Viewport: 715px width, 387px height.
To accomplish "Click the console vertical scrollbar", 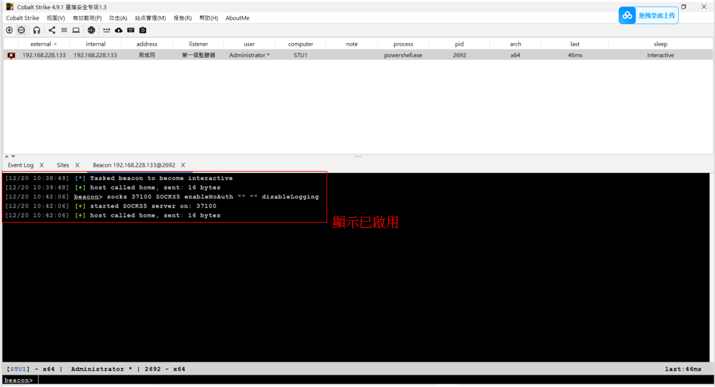I will 712,268.
